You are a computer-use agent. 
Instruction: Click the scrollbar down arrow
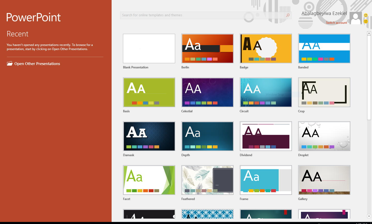369,216
